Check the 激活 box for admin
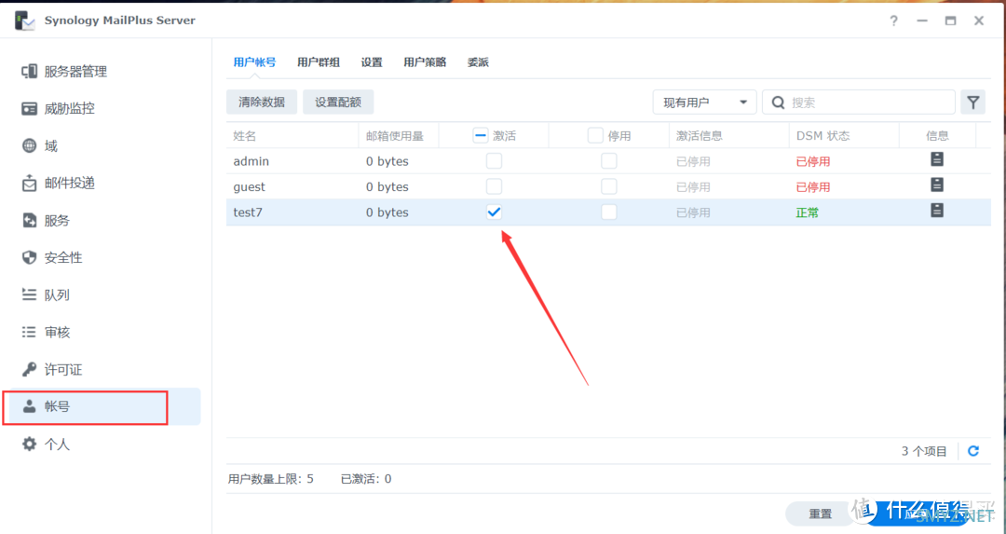Image resolution: width=1006 pixels, height=534 pixels. click(x=494, y=160)
